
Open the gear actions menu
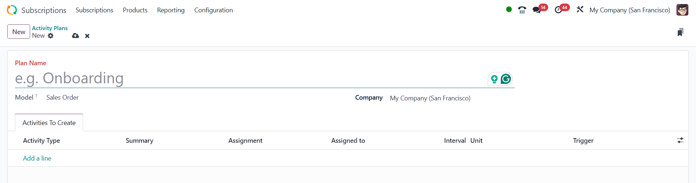pos(51,36)
